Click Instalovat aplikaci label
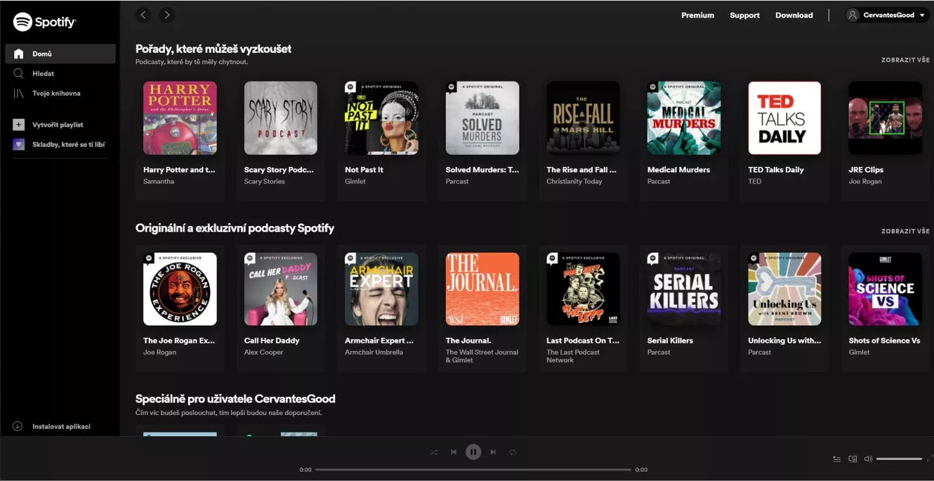This screenshot has height=481, width=934. [x=62, y=426]
